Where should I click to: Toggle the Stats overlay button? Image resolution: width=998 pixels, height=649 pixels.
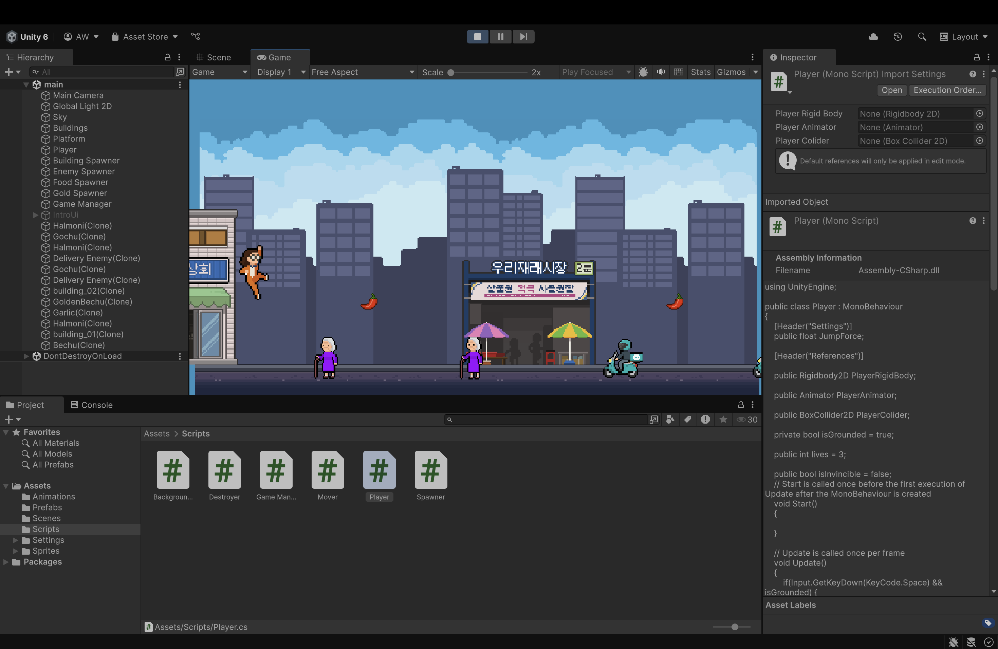[700, 72]
